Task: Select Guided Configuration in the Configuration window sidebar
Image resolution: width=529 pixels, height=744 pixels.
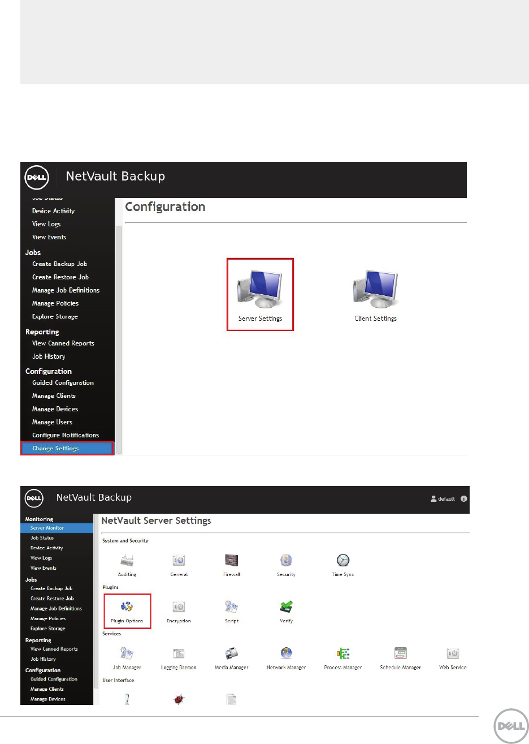Action: (63, 382)
